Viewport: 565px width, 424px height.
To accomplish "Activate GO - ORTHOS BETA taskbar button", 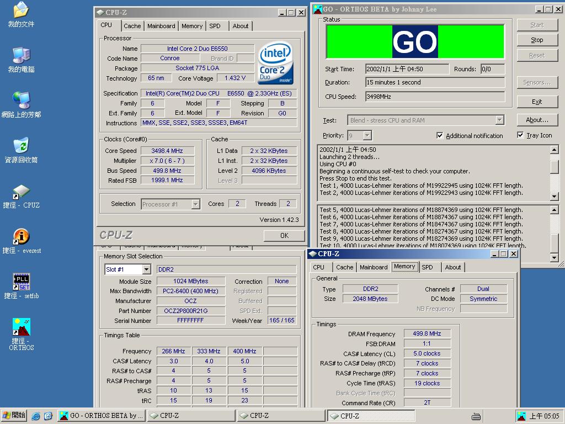I will click(102, 416).
